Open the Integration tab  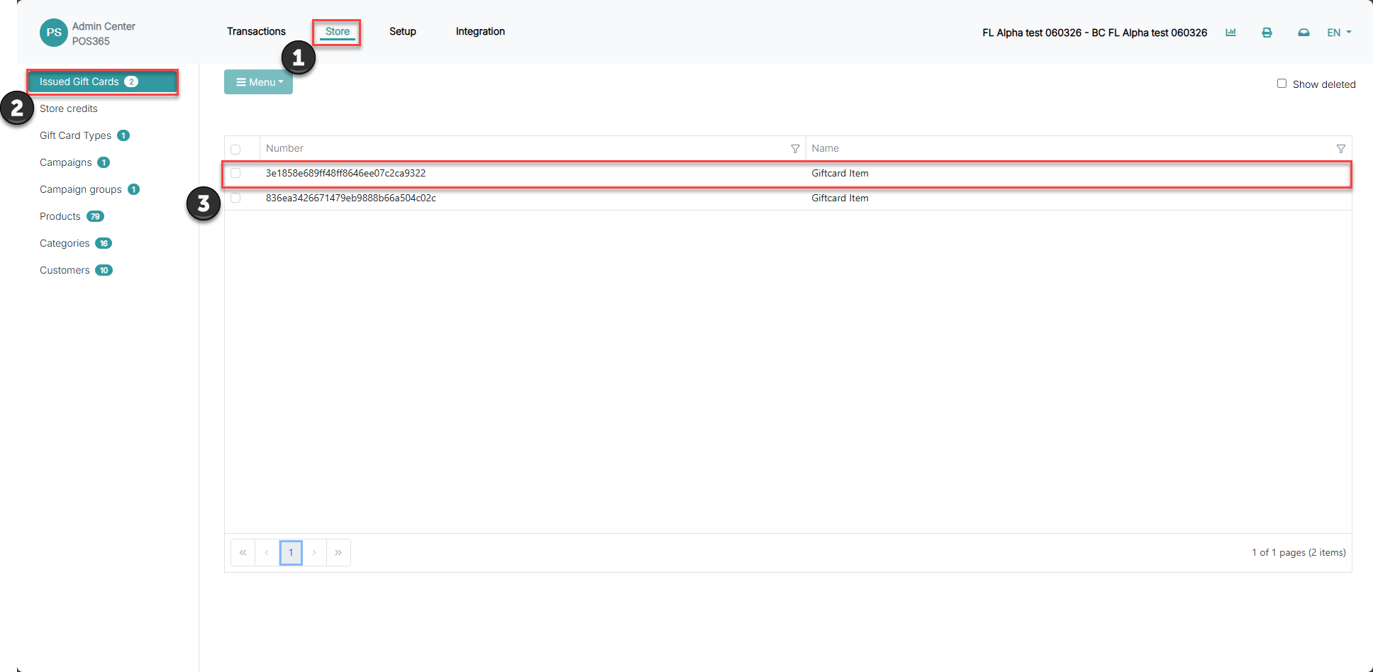(480, 31)
